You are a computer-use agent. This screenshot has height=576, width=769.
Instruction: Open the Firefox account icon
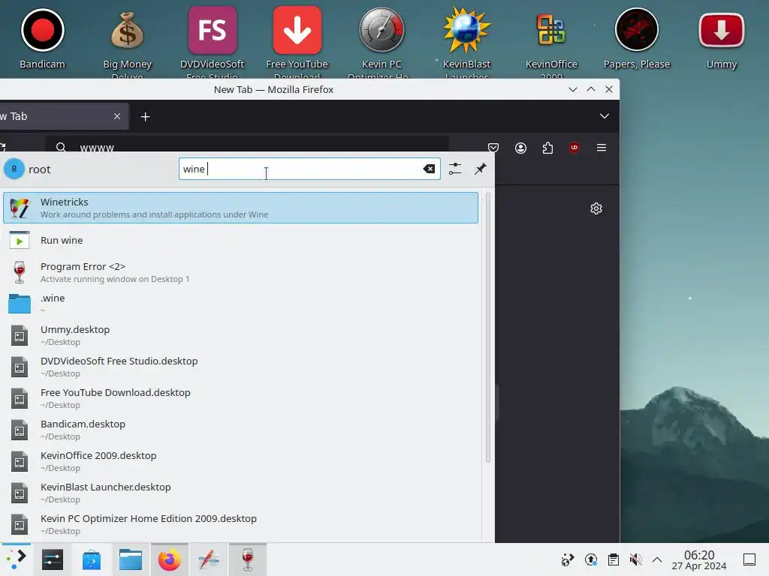click(x=521, y=148)
